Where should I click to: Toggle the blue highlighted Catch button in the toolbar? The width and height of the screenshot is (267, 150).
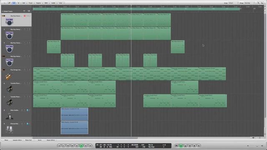[x=14, y=3]
